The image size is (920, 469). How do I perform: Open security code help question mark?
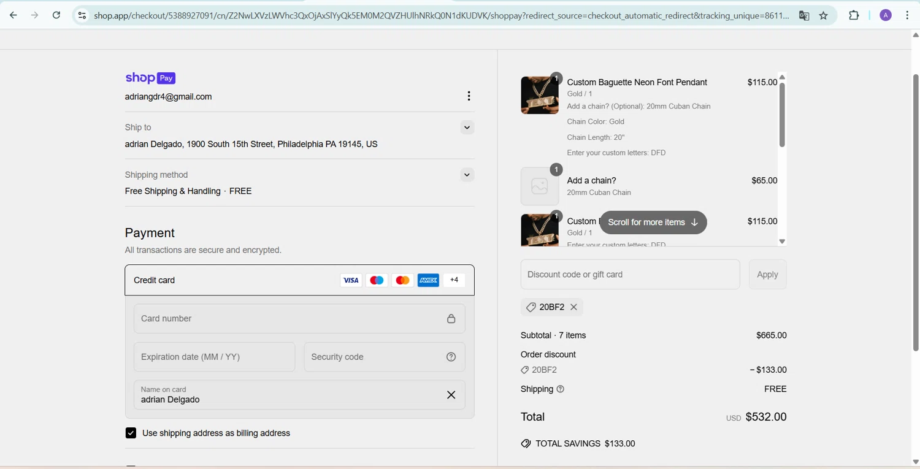coord(451,357)
